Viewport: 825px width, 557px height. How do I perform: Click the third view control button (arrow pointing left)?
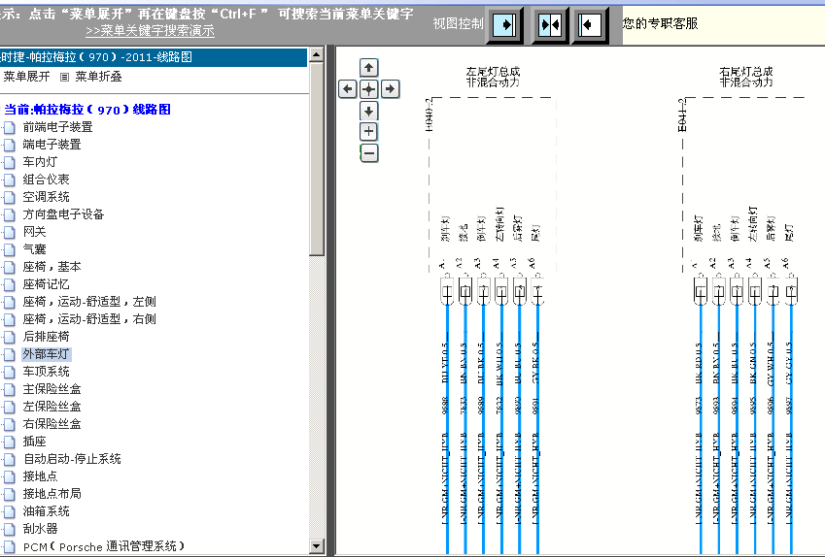[x=589, y=24]
